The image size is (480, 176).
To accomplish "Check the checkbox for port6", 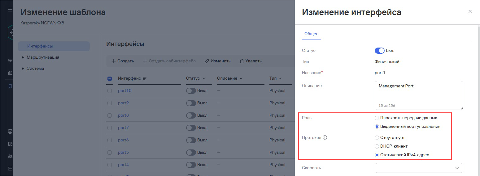I will tap(110, 140).
